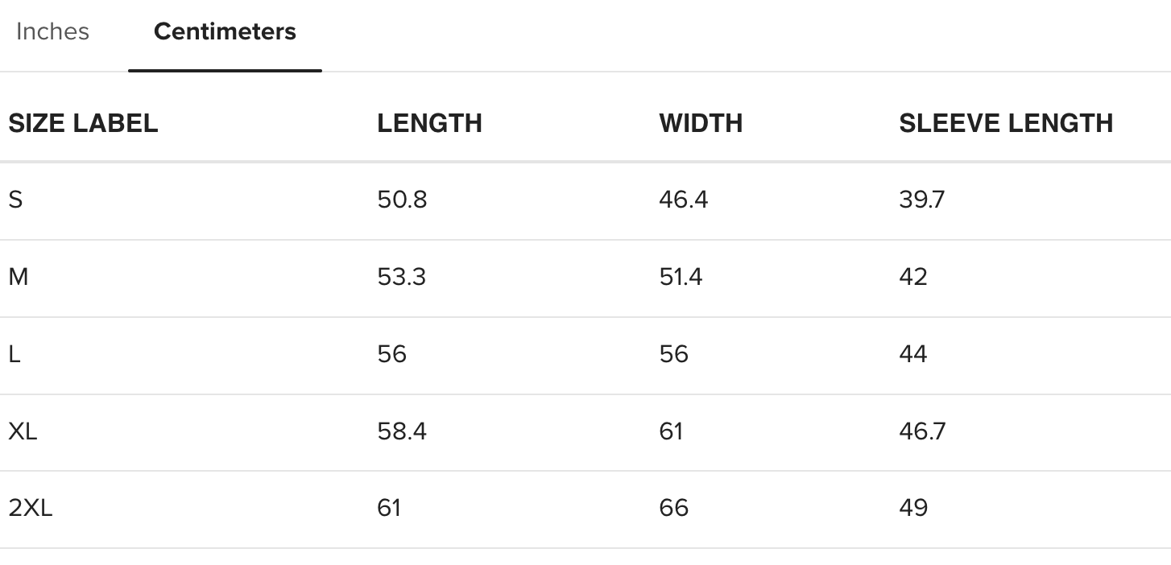Click the SIZE LABEL column header

[83, 123]
